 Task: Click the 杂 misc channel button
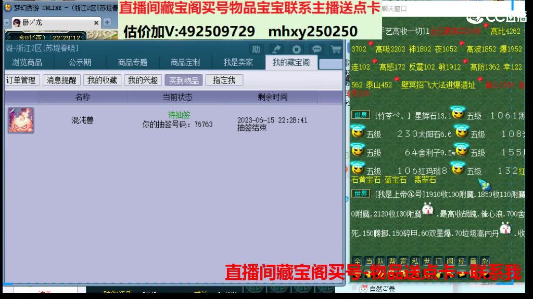coord(485,261)
